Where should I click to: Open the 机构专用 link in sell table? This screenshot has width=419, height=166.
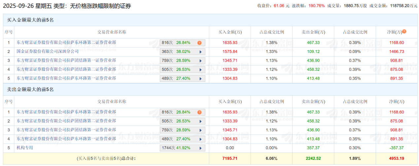tap(25, 148)
